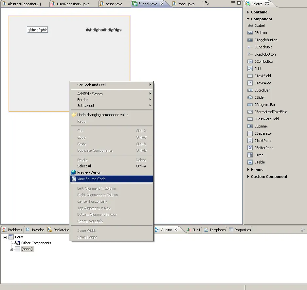
Task: Select the JTable component icon
Action: 250,162
